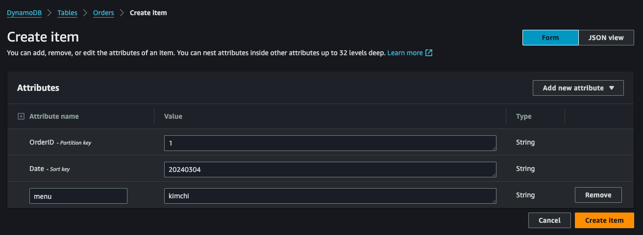Click the orange Create item button
Viewport: 643px width, 235px height.
[x=604, y=220]
